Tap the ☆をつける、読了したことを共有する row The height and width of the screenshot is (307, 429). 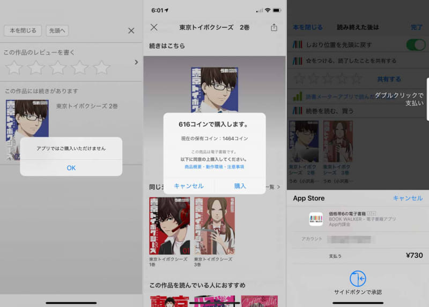pos(358,61)
